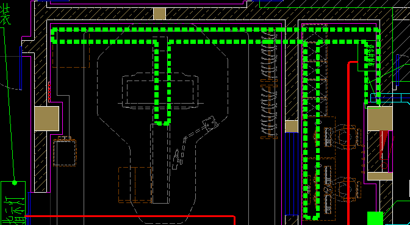Viewport: 410px width, 225px height.
Task: Select the solid green filled square
Action: pyautogui.click(x=375, y=218)
